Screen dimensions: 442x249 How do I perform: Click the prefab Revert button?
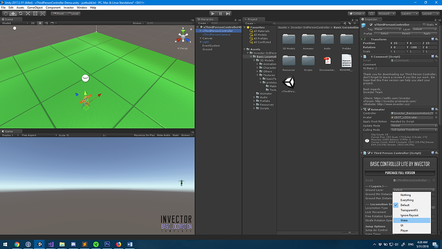[x=406, y=34]
